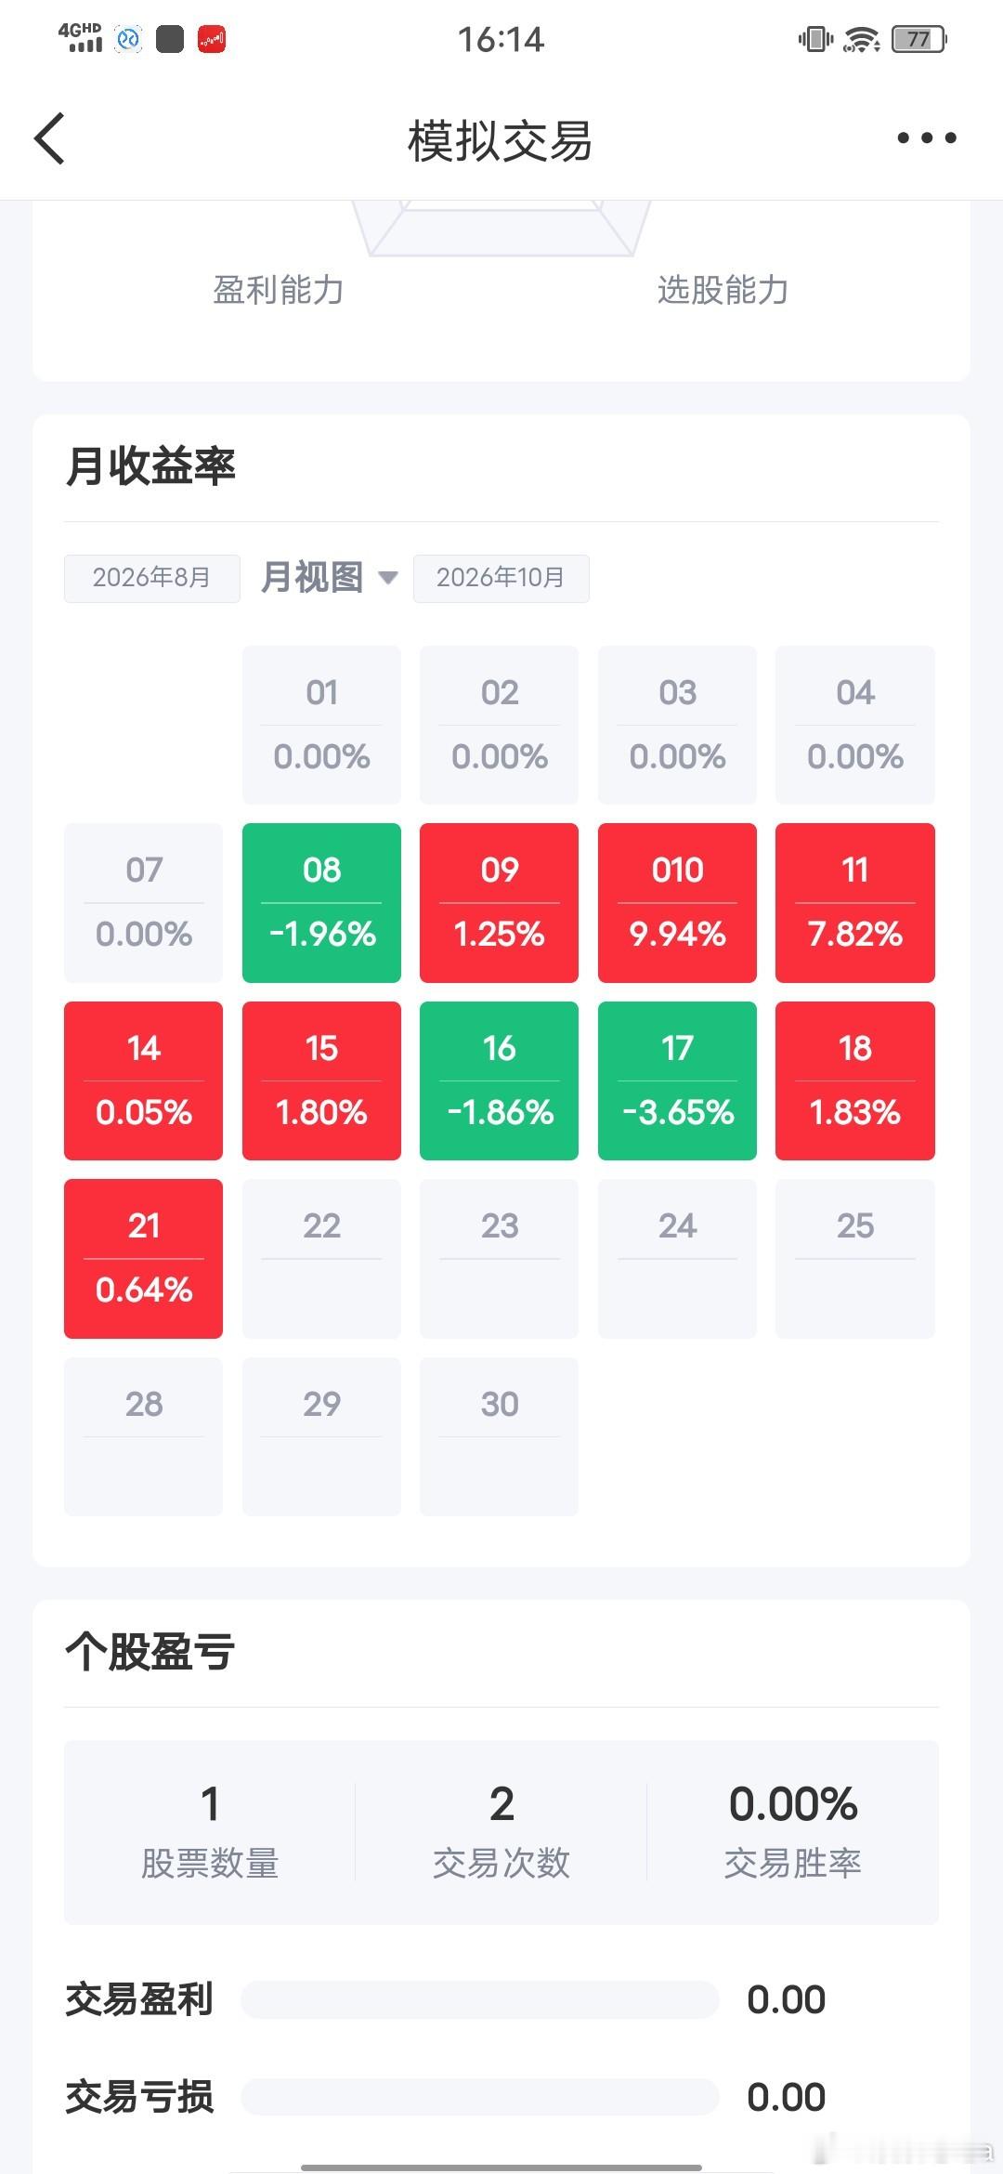Select day 010 showing 9.94%
Viewport: 1003px width, 2174px height.
(x=677, y=902)
